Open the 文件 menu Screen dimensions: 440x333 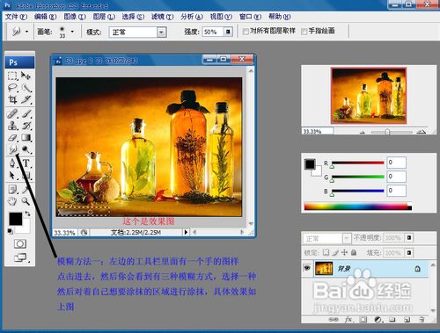[x=16, y=17]
